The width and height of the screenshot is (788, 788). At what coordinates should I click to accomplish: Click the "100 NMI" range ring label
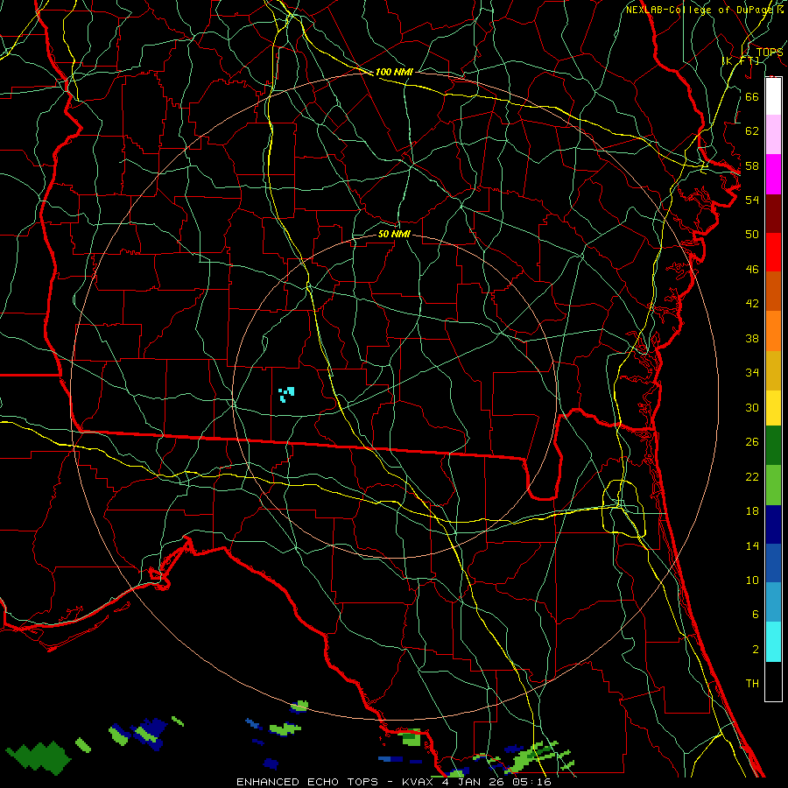[394, 72]
